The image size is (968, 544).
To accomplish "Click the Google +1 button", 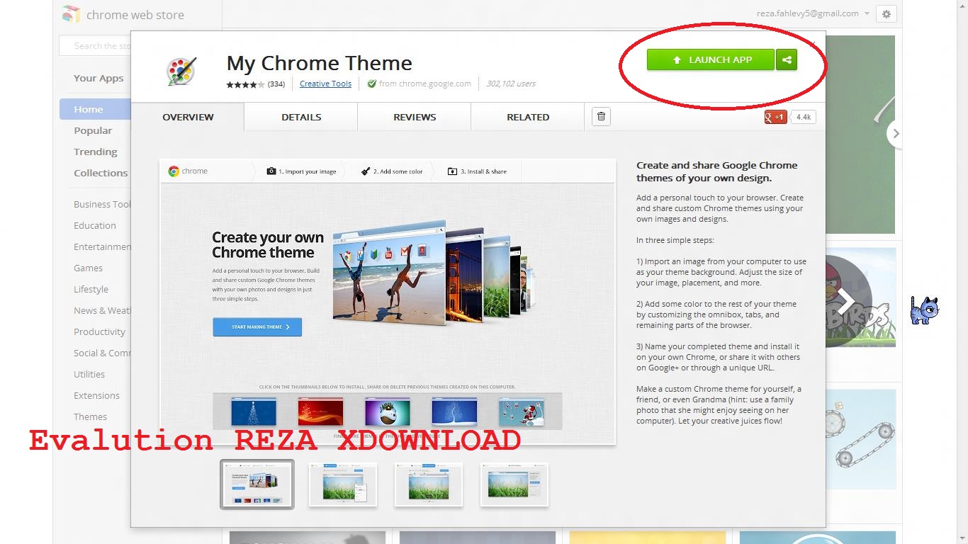I will tap(775, 117).
